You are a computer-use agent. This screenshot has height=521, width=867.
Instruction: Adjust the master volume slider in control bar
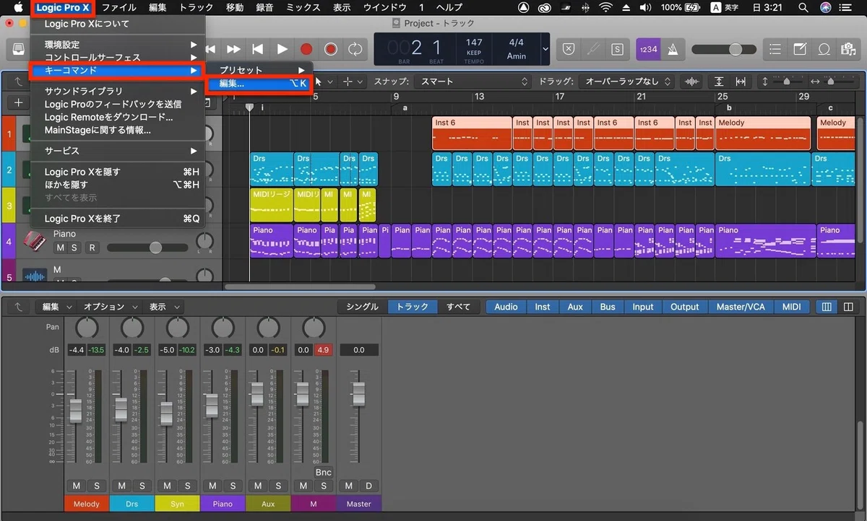click(724, 49)
